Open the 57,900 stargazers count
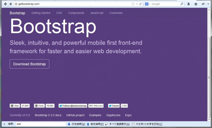 pos(25,106)
